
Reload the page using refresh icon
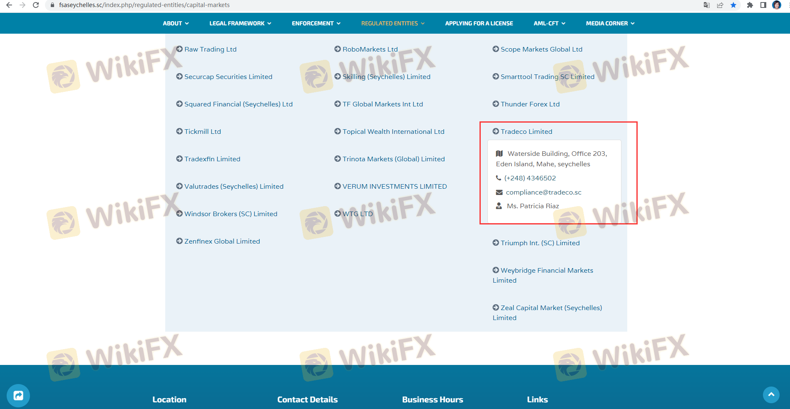tap(36, 5)
